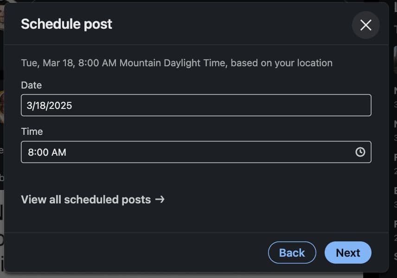This screenshot has height=278, width=397.
Task: Click the Time field label
Action: pyautogui.click(x=32, y=132)
